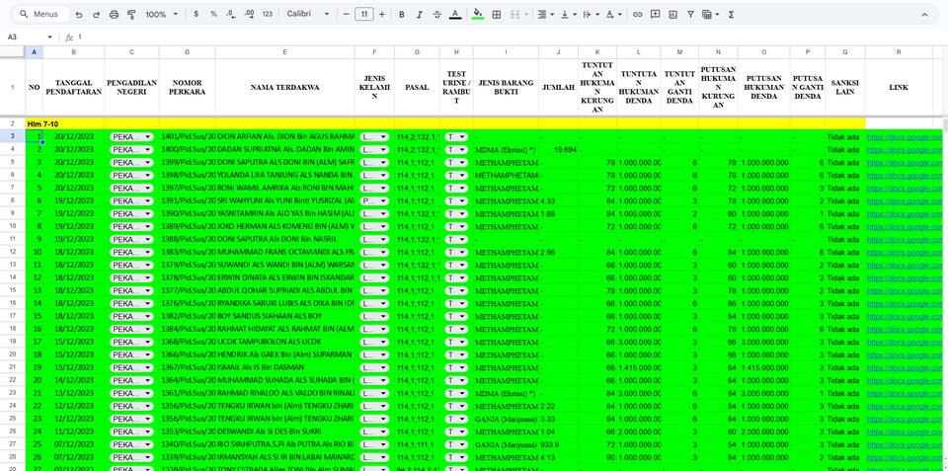Image resolution: width=948 pixels, height=471 pixels.
Task: Open PEKA dropdown for DION ARFIAN row
Action: (131, 136)
